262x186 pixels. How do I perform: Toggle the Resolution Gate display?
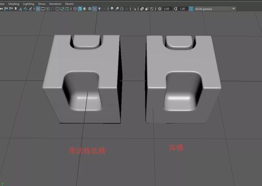47,9
